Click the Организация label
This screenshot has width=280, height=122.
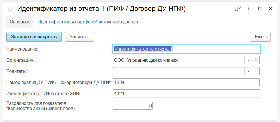coord(20,60)
